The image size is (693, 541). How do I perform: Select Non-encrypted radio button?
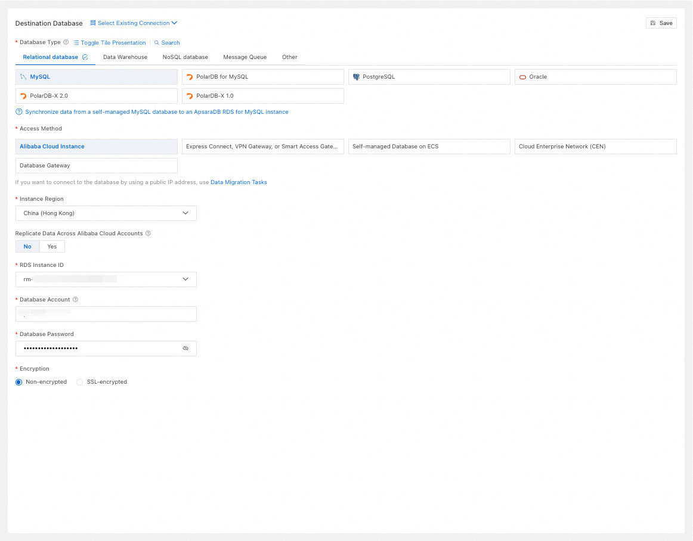click(x=18, y=382)
